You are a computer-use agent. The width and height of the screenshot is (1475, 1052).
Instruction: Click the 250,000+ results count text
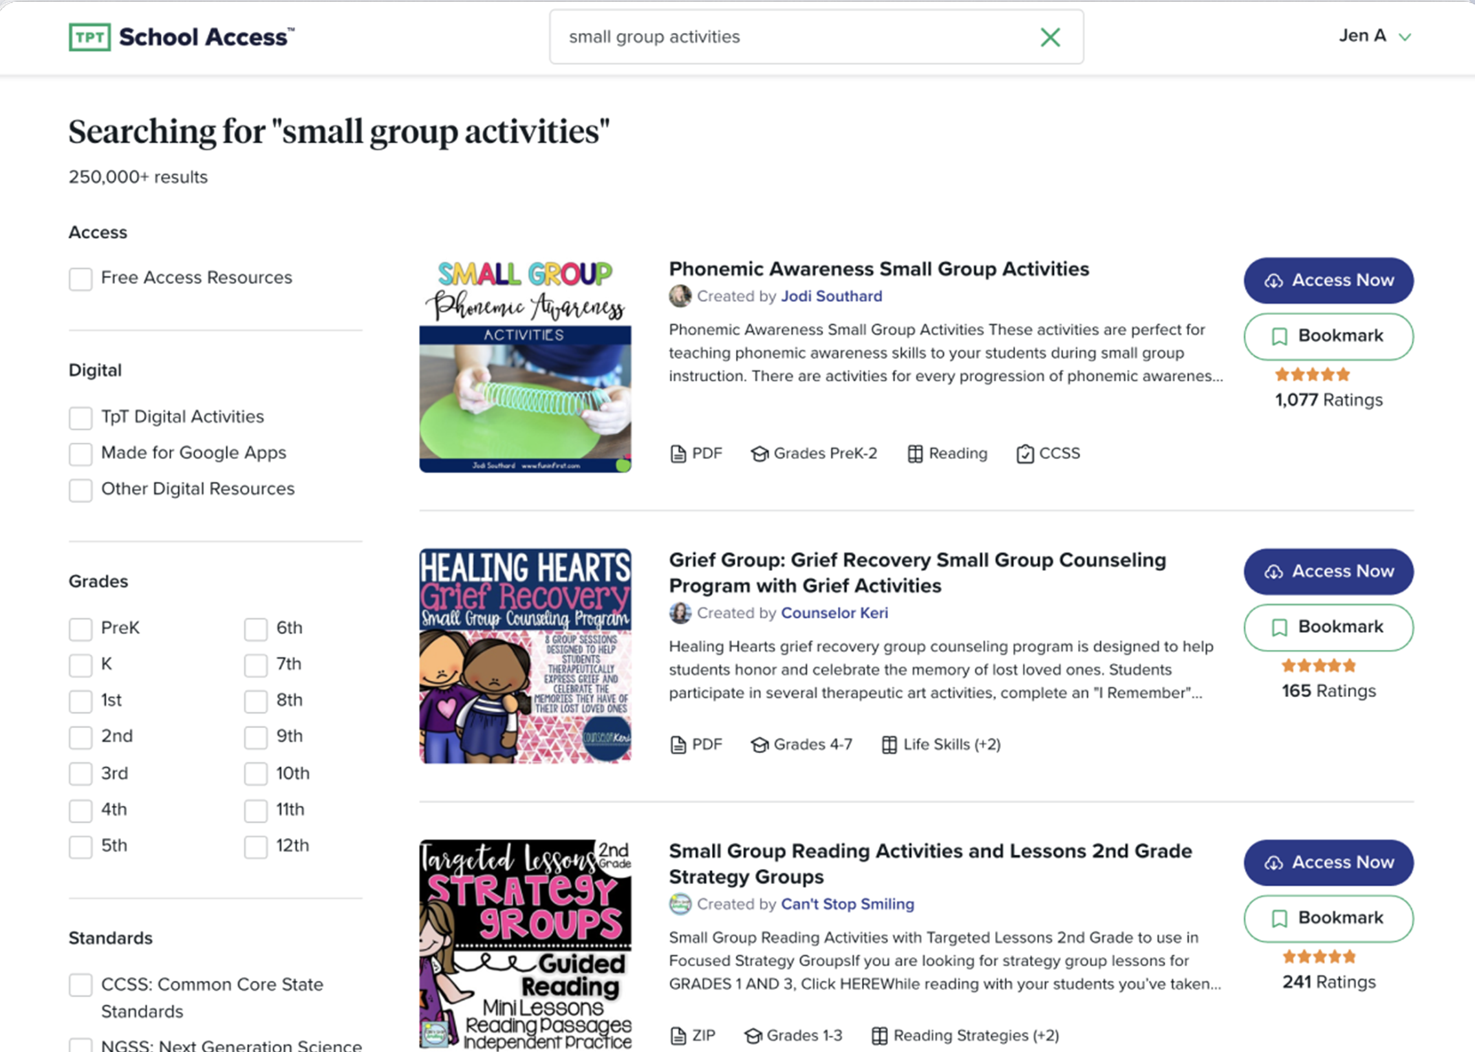coord(138,177)
